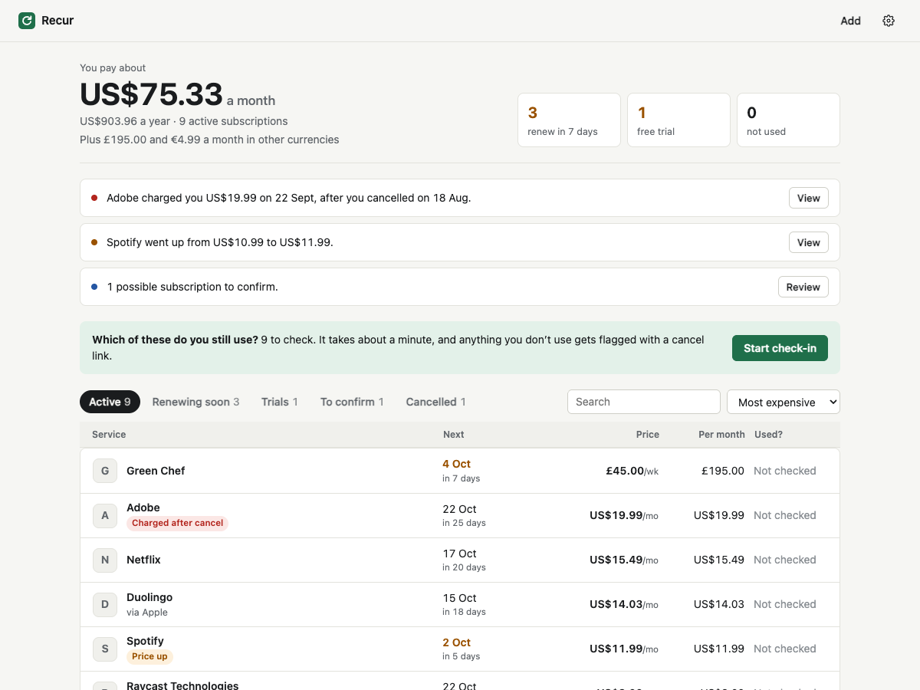The height and width of the screenshot is (690, 920).
Task: Open settings via the gear icon
Action: (x=889, y=21)
